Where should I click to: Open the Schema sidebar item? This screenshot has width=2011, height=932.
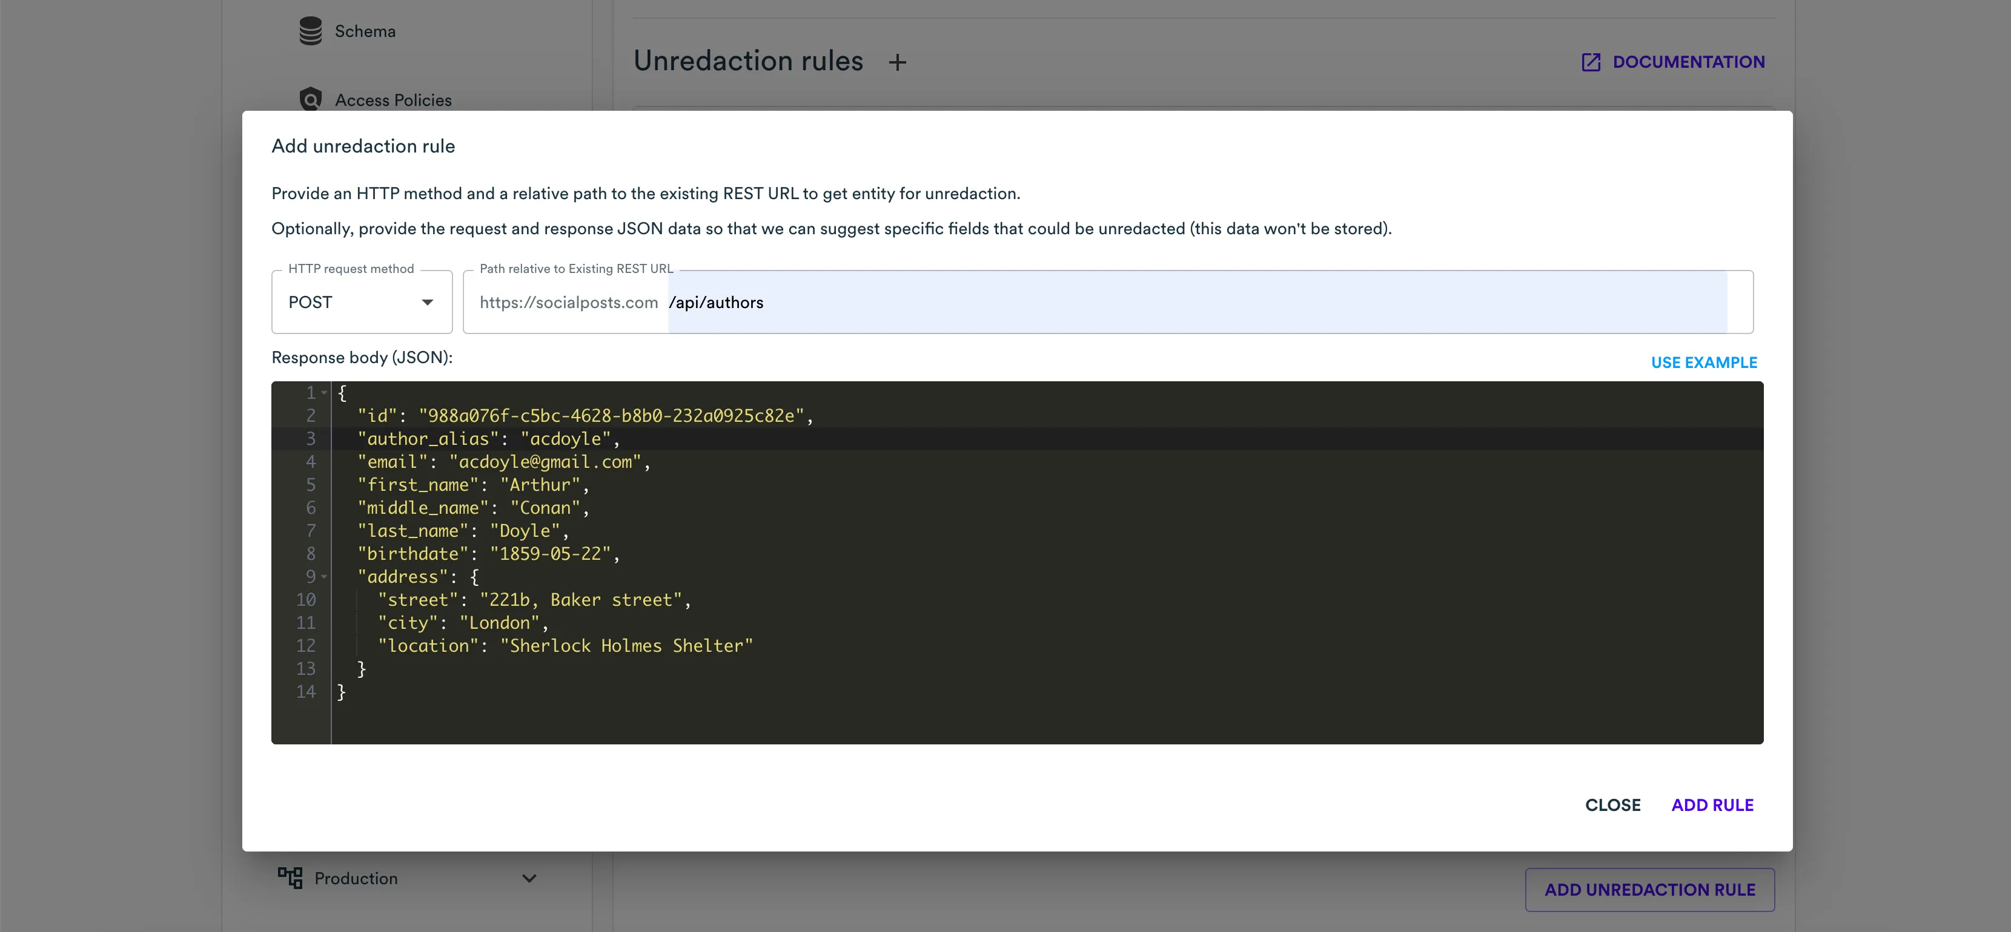tap(365, 31)
